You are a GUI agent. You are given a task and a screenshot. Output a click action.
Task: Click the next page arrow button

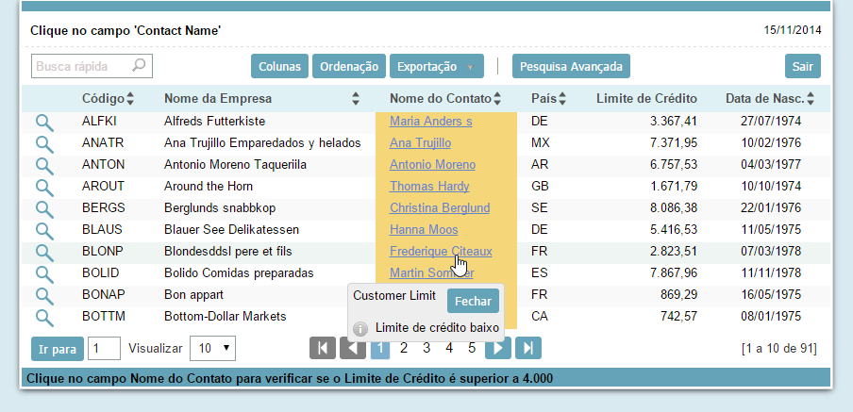(x=498, y=348)
